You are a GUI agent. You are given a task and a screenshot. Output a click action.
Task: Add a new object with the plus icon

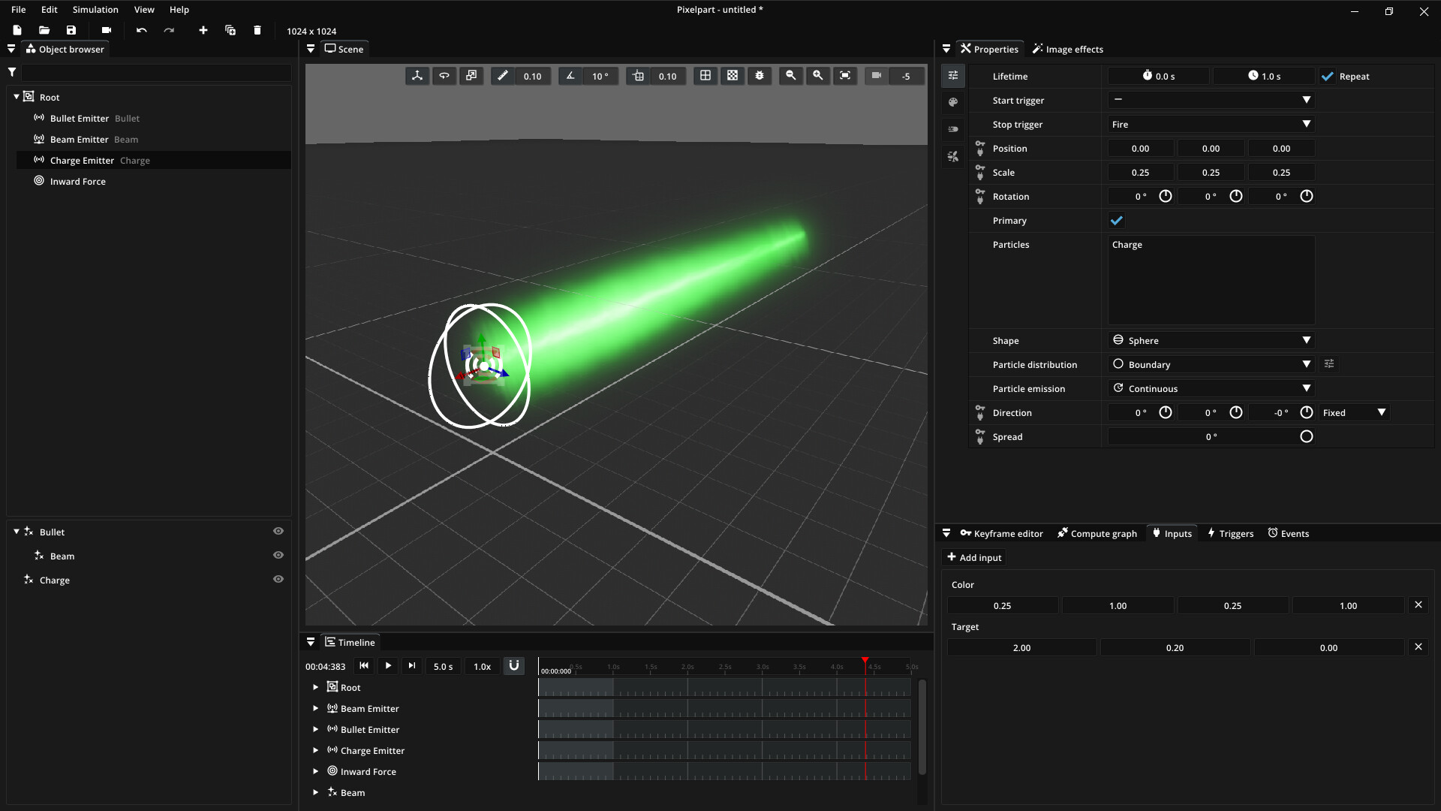[203, 30]
